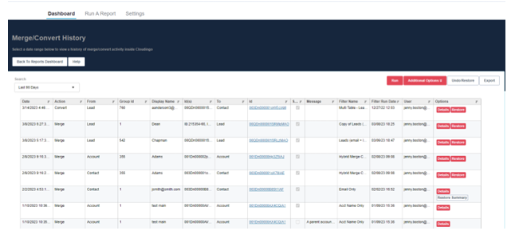Toggle checkbox in the Convert Lead row
The image size is (509, 232).
pyautogui.click(x=297, y=108)
